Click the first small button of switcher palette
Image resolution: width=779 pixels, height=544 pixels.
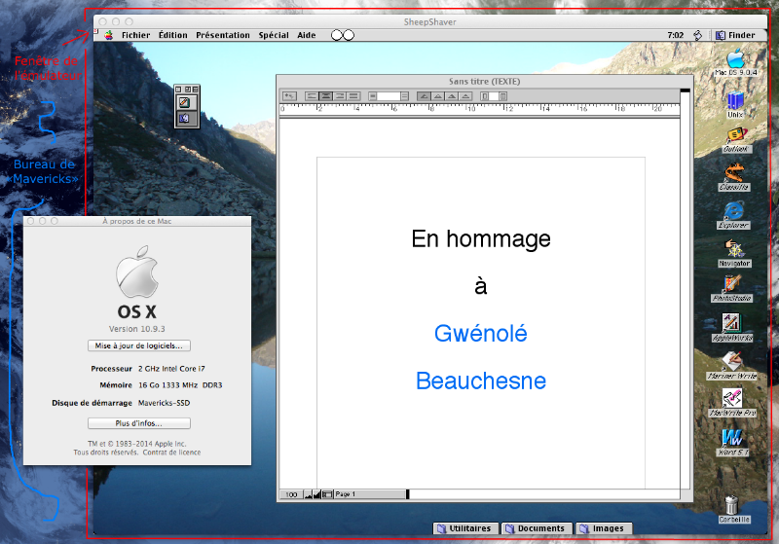click(x=178, y=90)
